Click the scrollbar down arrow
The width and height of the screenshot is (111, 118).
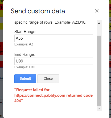99,108
